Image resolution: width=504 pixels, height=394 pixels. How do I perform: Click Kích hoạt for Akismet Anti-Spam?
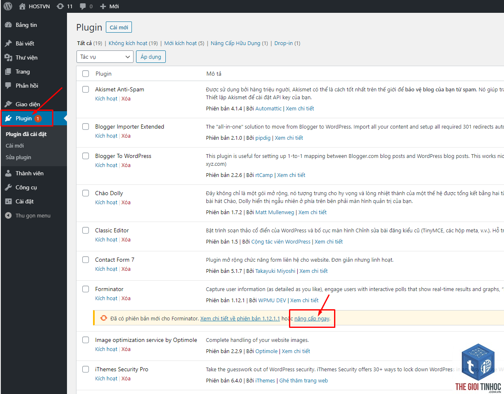pos(106,98)
